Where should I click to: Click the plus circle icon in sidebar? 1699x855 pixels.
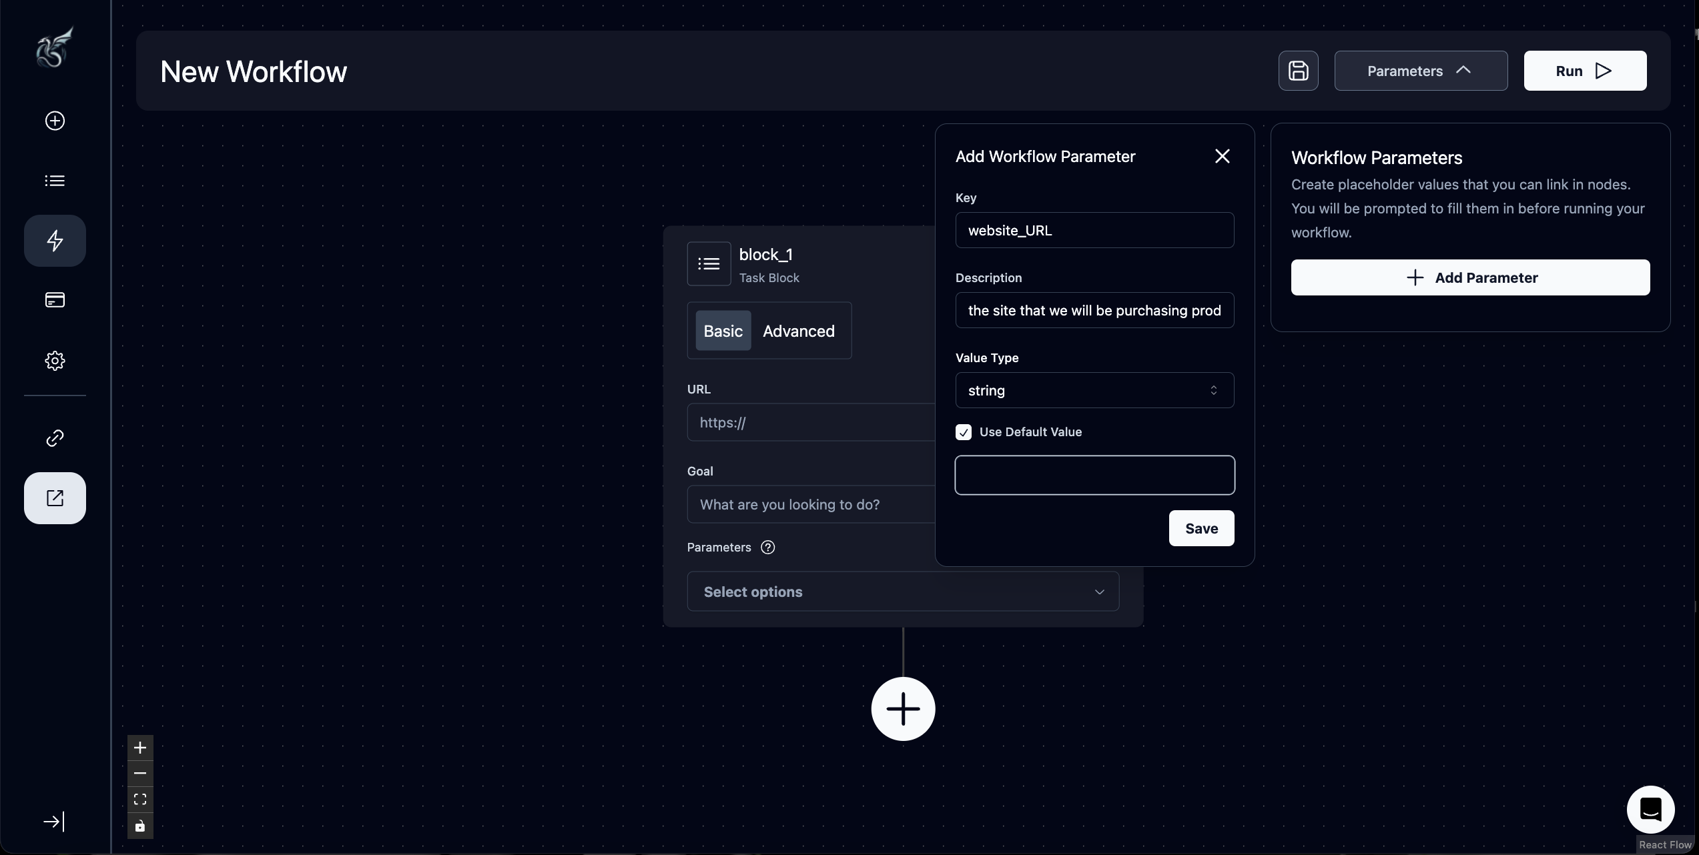coord(55,121)
